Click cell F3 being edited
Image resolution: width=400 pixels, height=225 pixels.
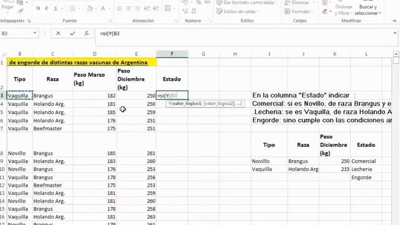(x=172, y=96)
